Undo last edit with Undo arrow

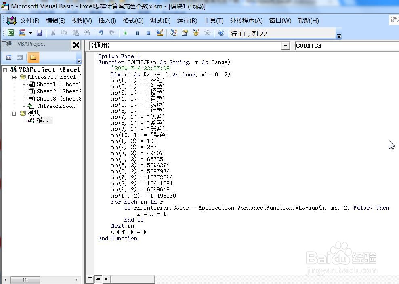click(101, 33)
